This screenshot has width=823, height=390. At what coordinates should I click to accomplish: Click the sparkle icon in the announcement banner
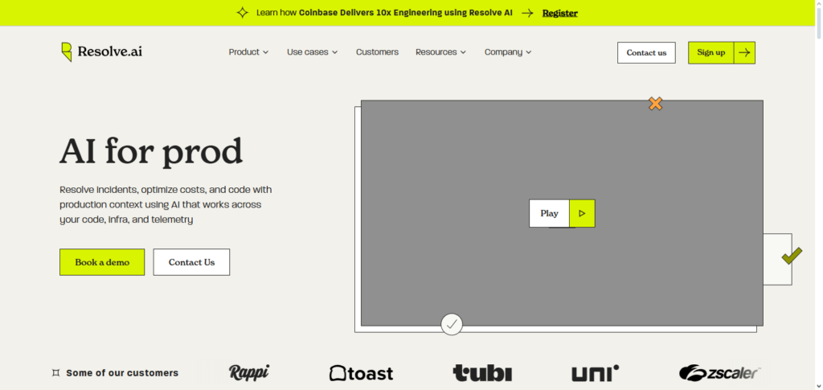pos(242,13)
